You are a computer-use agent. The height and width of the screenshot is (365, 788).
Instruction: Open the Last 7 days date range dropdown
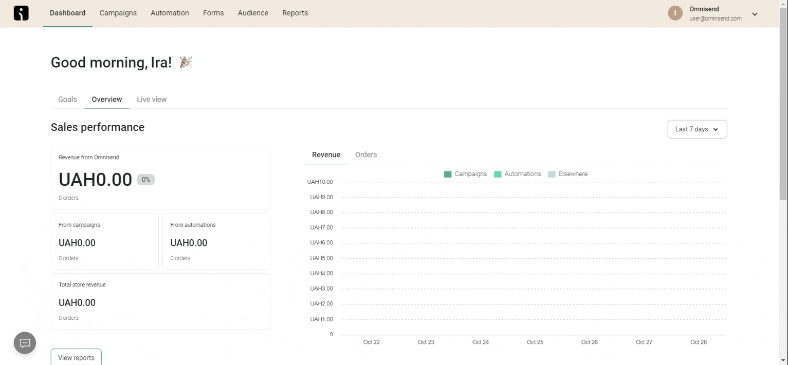click(x=697, y=129)
